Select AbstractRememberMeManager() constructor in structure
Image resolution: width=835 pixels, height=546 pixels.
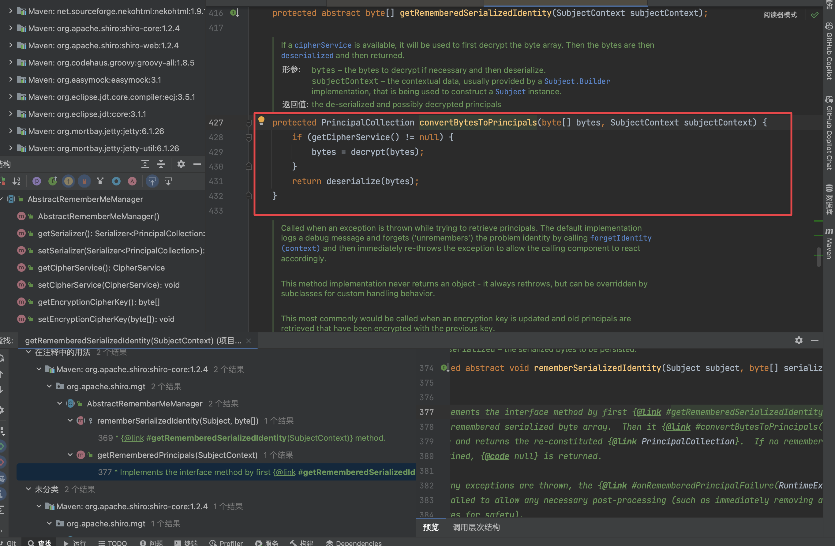click(x=98, y=216)
